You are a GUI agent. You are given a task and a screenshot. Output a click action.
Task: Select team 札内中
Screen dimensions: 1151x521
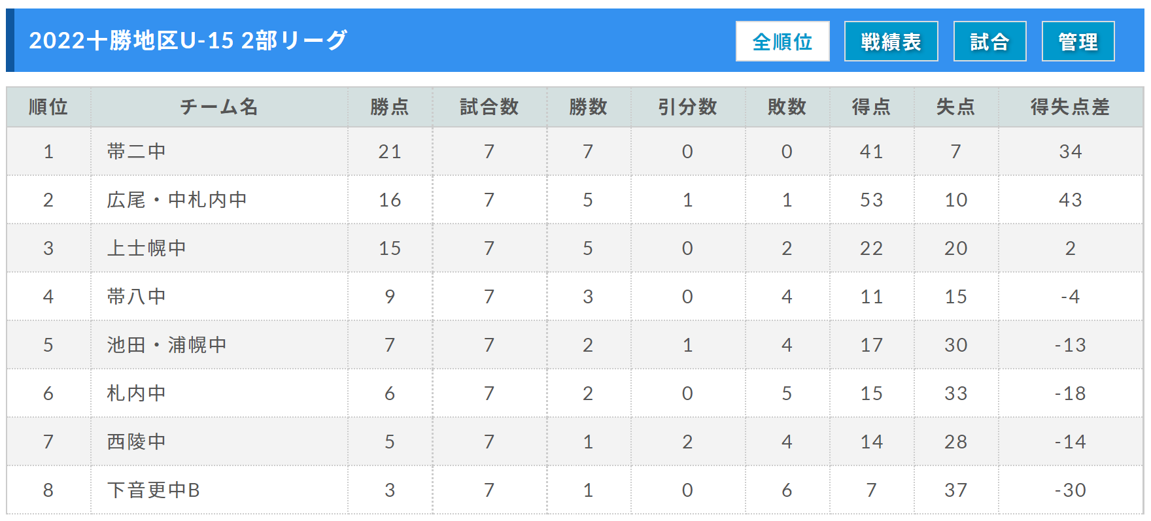click(x=136, y=394)
